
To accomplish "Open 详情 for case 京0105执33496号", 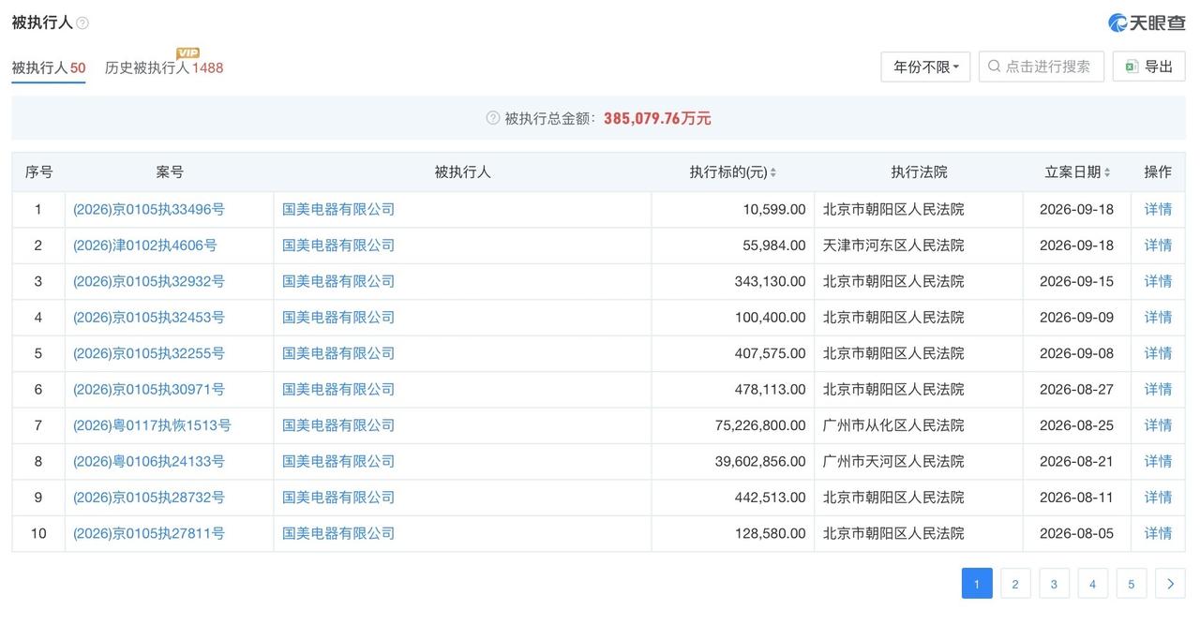I will coord(1158,209).
